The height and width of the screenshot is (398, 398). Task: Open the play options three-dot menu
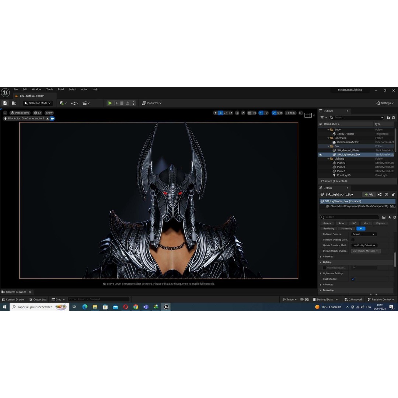tap(133, 103)
